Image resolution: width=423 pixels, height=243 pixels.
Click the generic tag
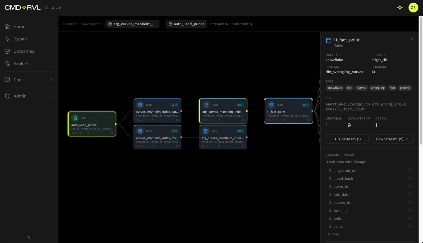tap(405, 88)
